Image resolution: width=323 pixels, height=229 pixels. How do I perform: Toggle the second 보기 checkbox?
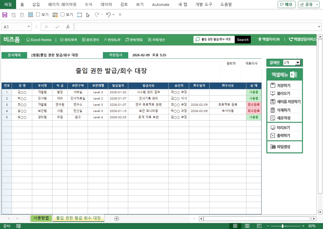tap(63, 14)
